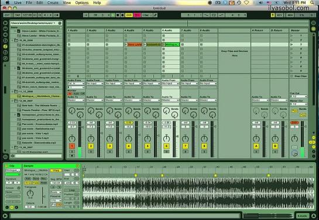Enable the KEY map mode switch
This screenshot has height=220, width=319.
279,15
